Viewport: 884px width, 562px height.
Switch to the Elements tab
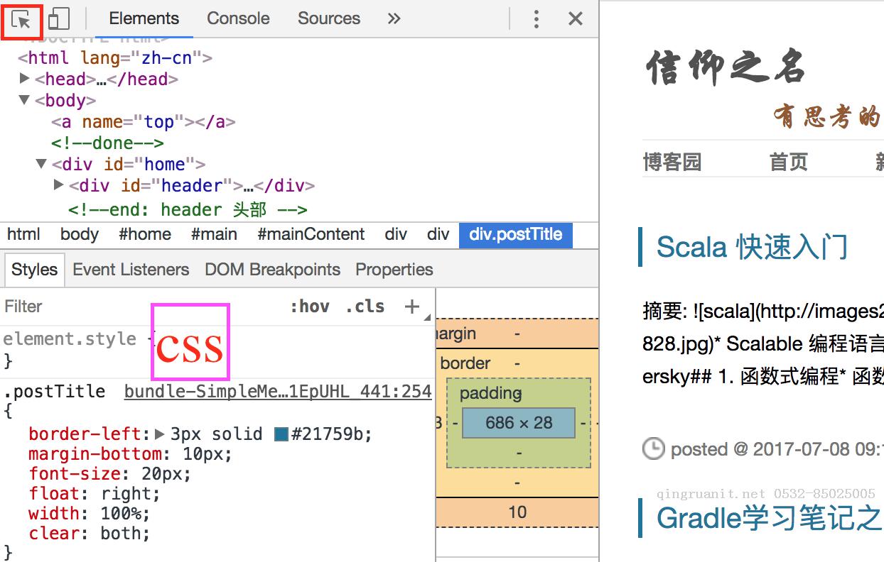[144, 18]
